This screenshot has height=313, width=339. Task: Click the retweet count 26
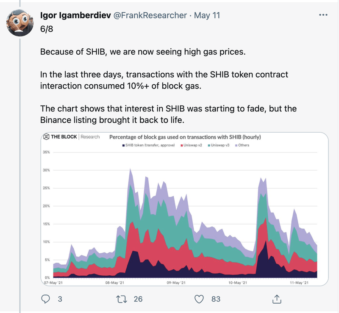point(138,299)
